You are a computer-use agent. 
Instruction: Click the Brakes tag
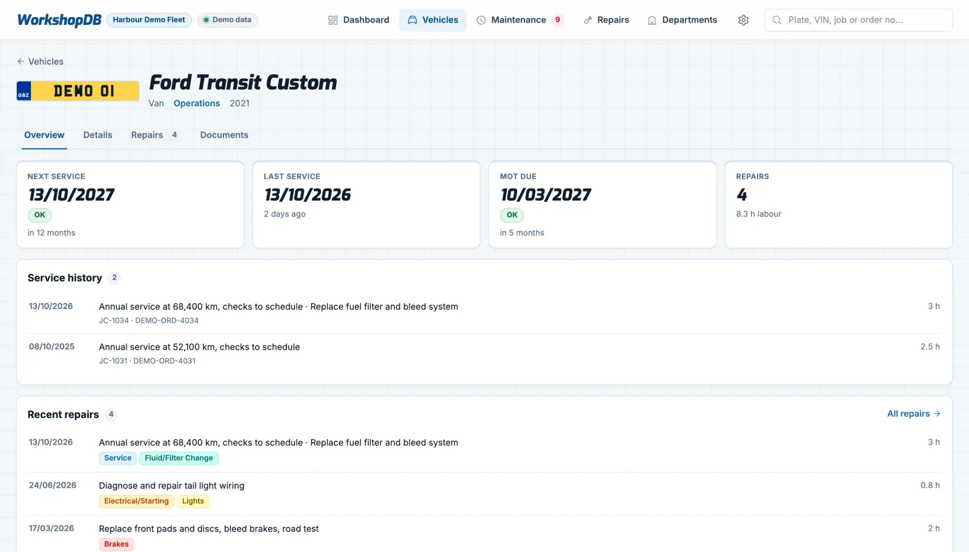(x=116, y=544)
